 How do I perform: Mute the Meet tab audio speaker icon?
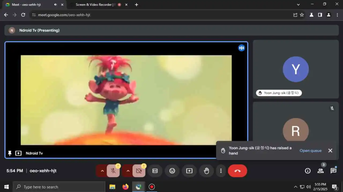pos(55,5)
